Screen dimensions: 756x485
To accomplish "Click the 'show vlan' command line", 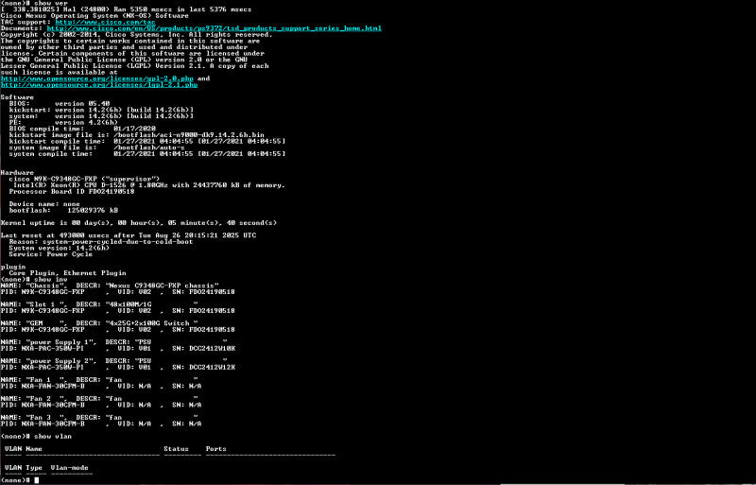I will click(36, 436).
